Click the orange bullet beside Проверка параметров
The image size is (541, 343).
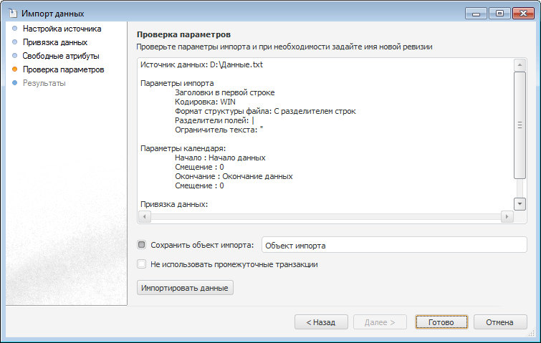pyautogui.click(x=14, y=69)
